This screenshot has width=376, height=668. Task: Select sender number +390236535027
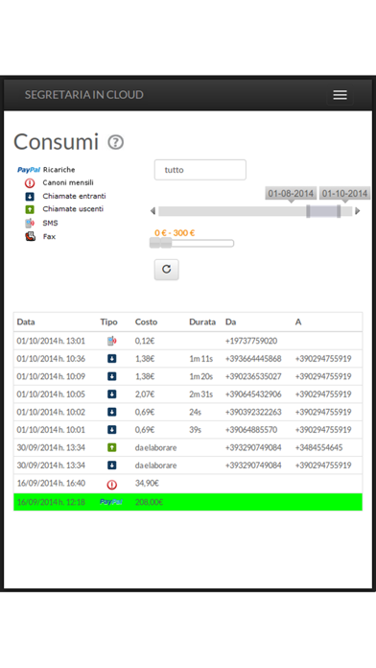pos(253,376)
